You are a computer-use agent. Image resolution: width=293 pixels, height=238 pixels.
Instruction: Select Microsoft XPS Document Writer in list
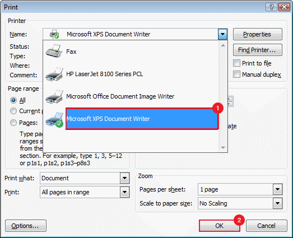(142, 119)
